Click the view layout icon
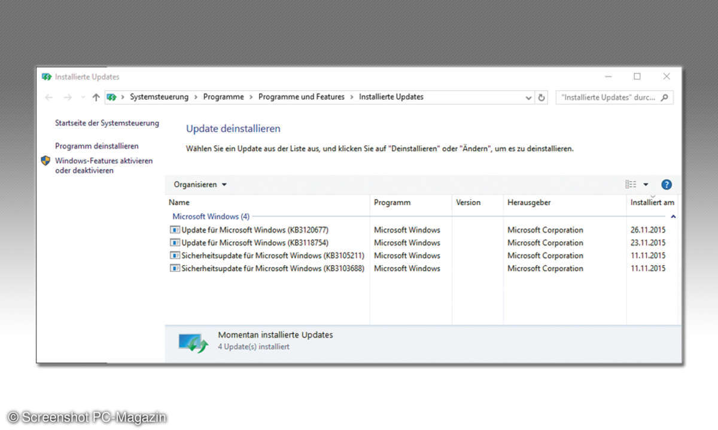This screenshot has width=718, height=430. 631,185
